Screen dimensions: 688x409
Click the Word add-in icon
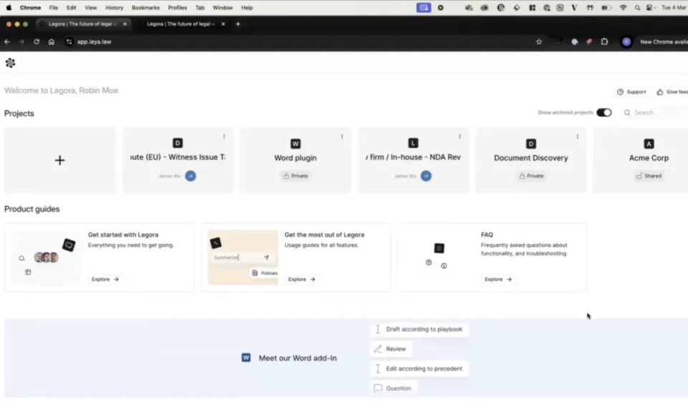246,358
